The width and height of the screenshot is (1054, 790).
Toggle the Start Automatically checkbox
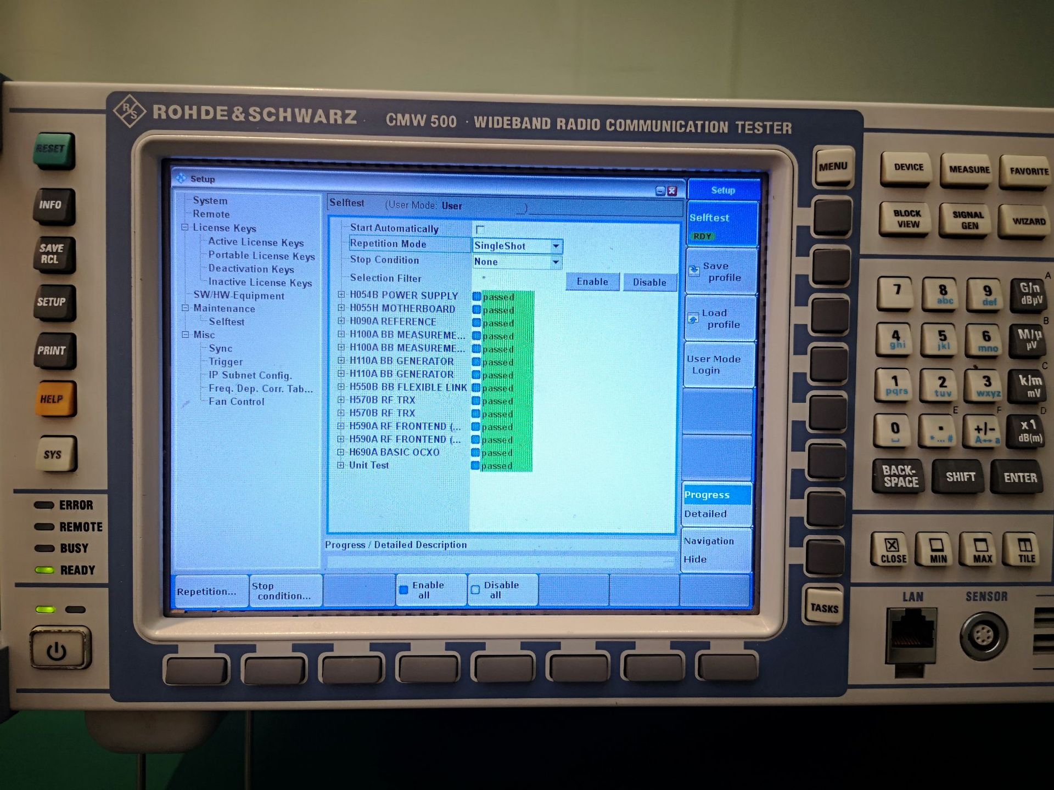(480, 229)
